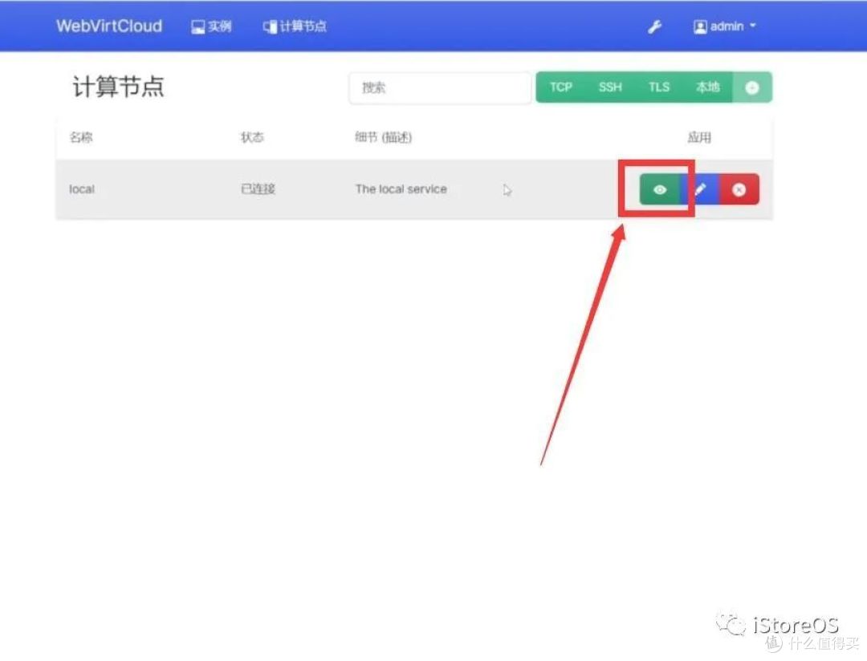Open the WebVirtCloud home link

coord(109,26)
